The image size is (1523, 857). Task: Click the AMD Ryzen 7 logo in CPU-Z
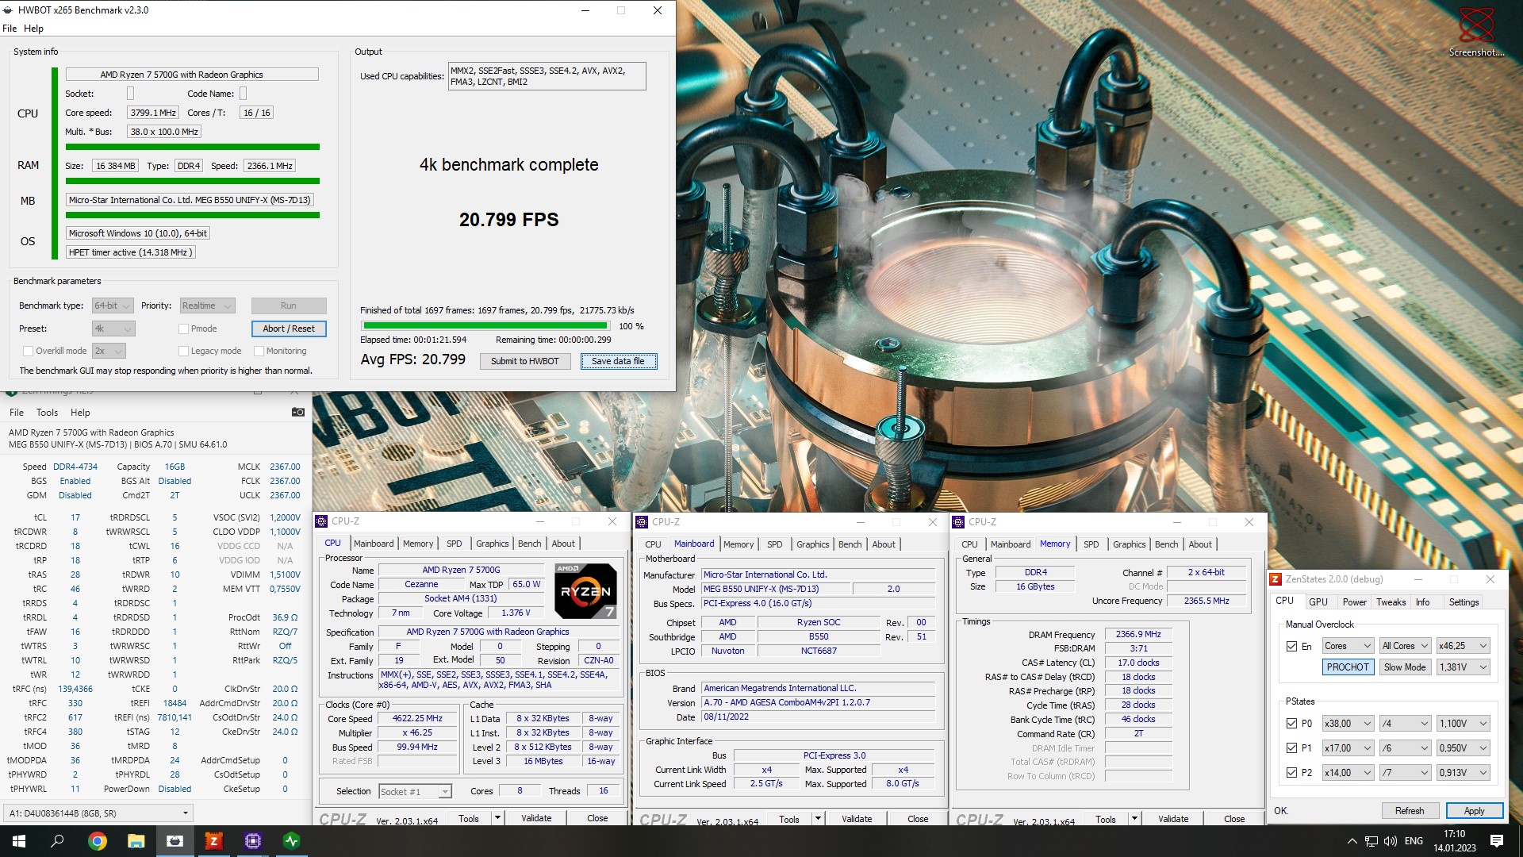585,591
